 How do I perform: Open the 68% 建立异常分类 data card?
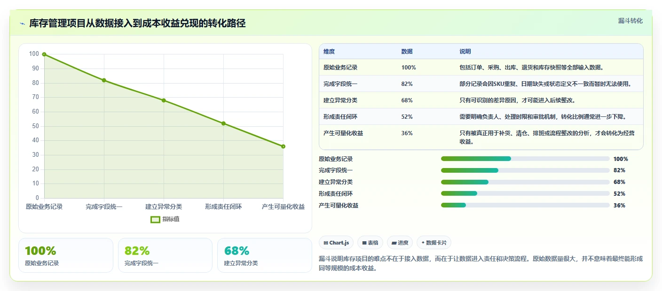tap(265, 255)
